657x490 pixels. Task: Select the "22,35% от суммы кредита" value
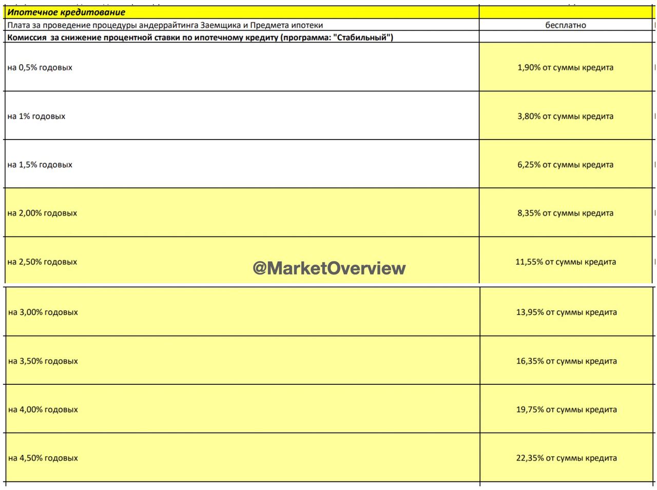coord(566,458)
